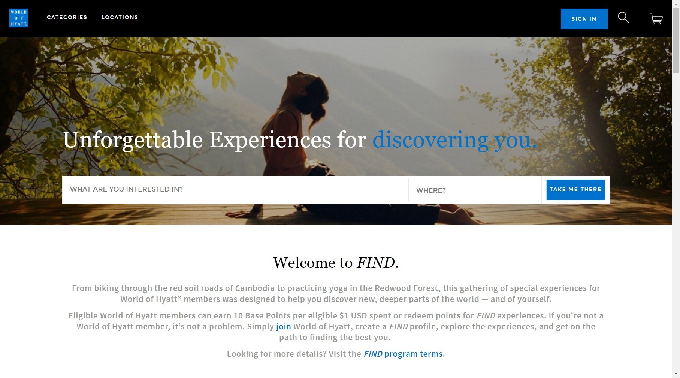Click the 'Eligible World of Hyatt members' paragraph
Image resolution: width=680 pixels, height=378 pixels.
click(336, 326)
